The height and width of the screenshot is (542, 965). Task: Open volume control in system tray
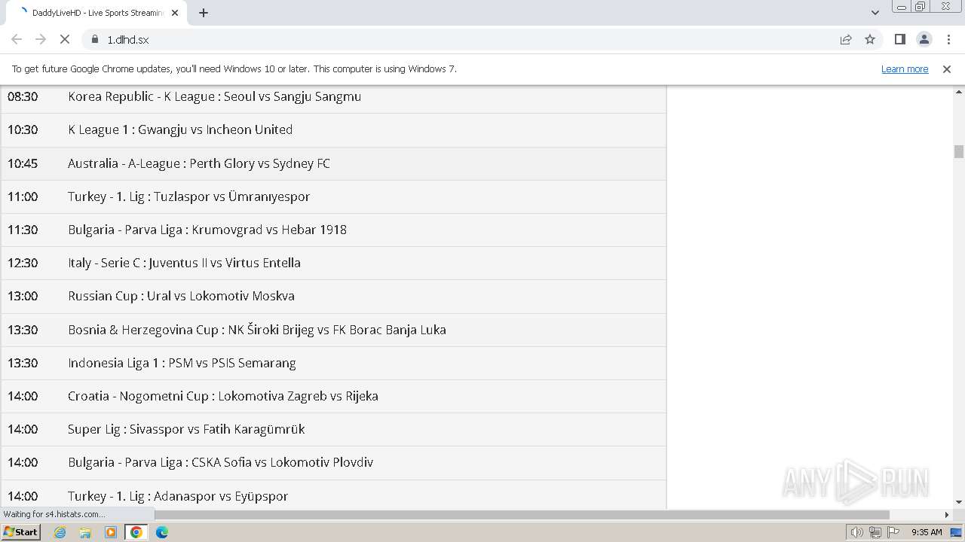pyautogui.click(x=857, y=532)
